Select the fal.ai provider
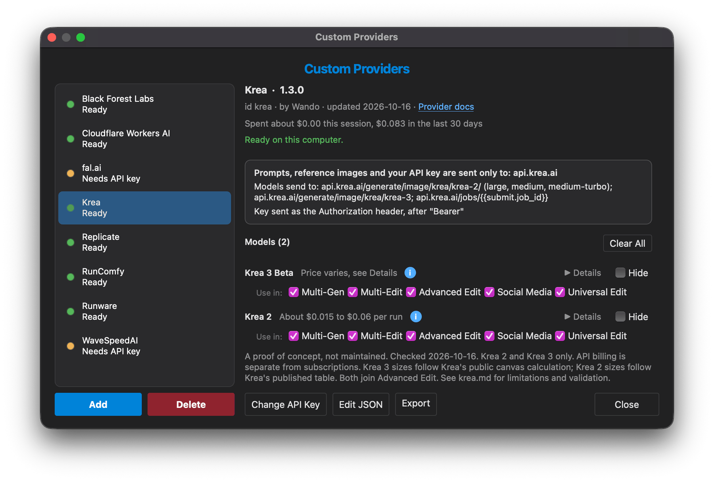Viewport: 714px width, 482px height. pos(144,173)
